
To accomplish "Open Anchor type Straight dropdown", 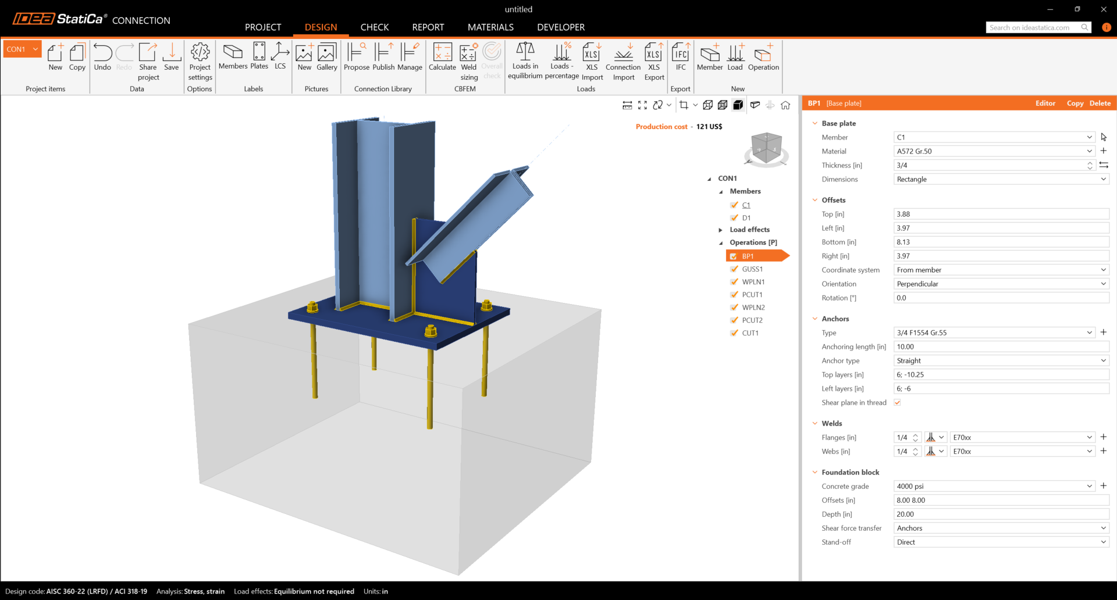I will (1001, 361).
